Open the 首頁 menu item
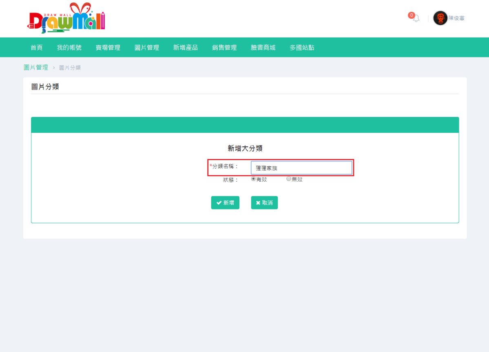The height and width of the screenshot is (352, 489). tap(36, 47)
